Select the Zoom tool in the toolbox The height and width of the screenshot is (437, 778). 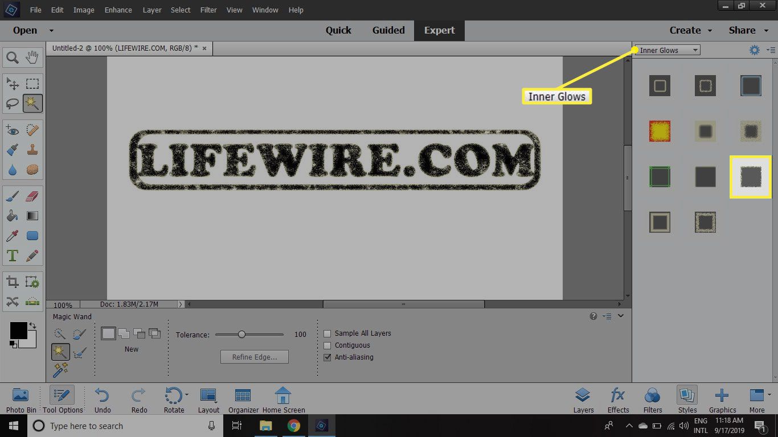pyautogui.click(x=13, y=57)
